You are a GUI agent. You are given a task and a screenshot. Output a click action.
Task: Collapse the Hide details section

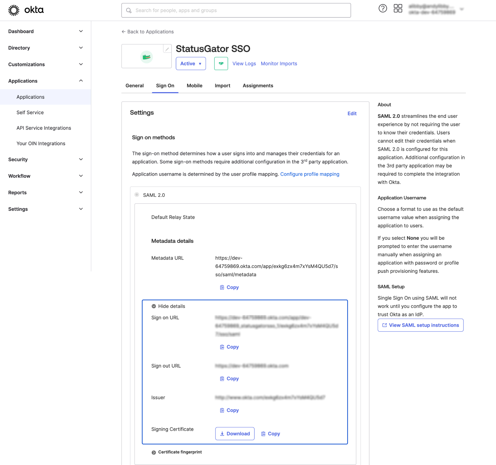click(x=168, y=306)
